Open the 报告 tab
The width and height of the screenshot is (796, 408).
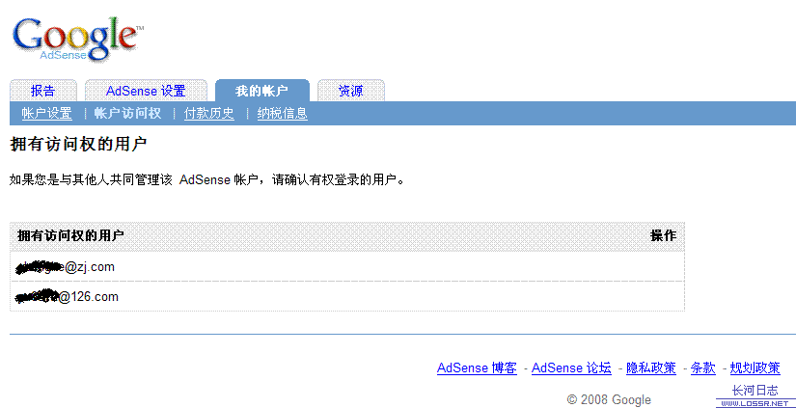[x=43, y=91]
